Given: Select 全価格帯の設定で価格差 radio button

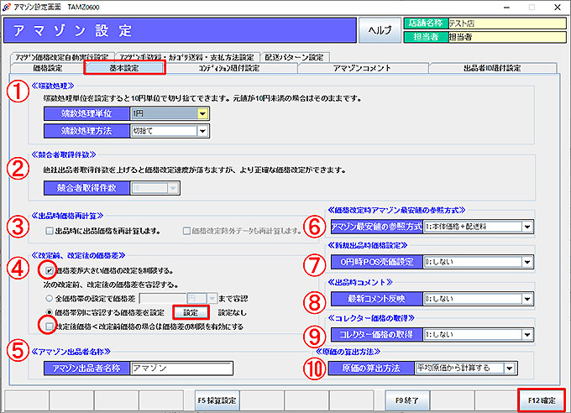Looking at the screenshot, I should pyautogui.click(x=50, y=299).
